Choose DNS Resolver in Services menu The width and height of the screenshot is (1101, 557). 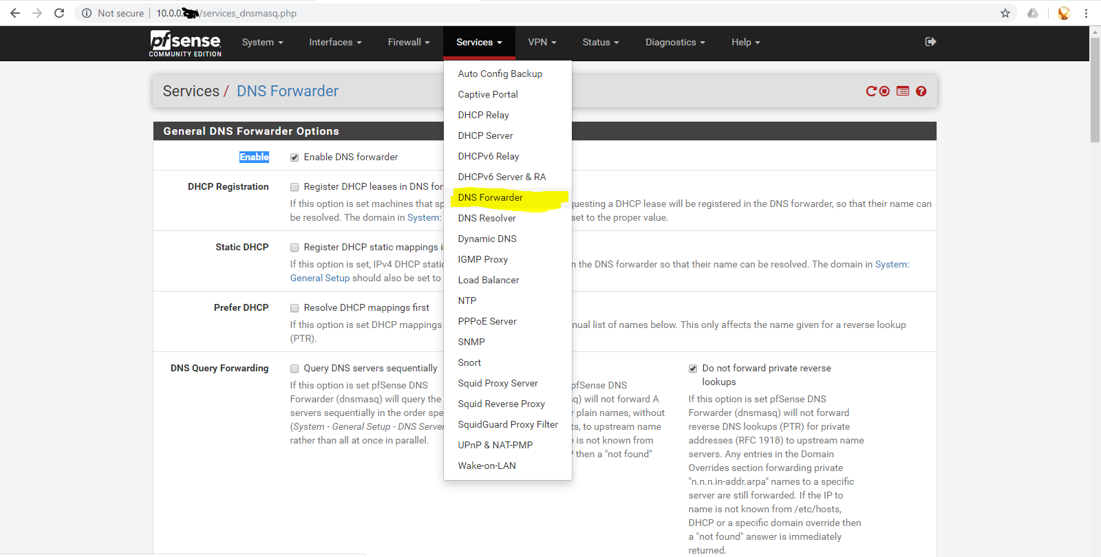(x=508, y=218)
